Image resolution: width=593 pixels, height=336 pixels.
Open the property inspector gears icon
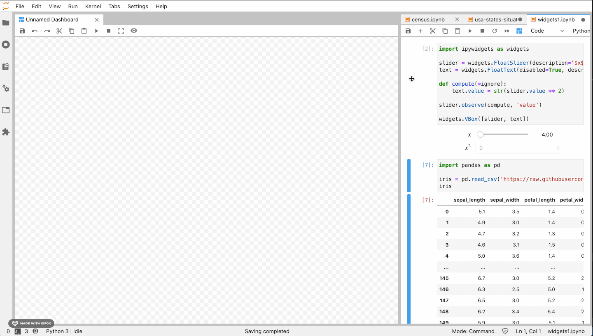coord(6,88)
